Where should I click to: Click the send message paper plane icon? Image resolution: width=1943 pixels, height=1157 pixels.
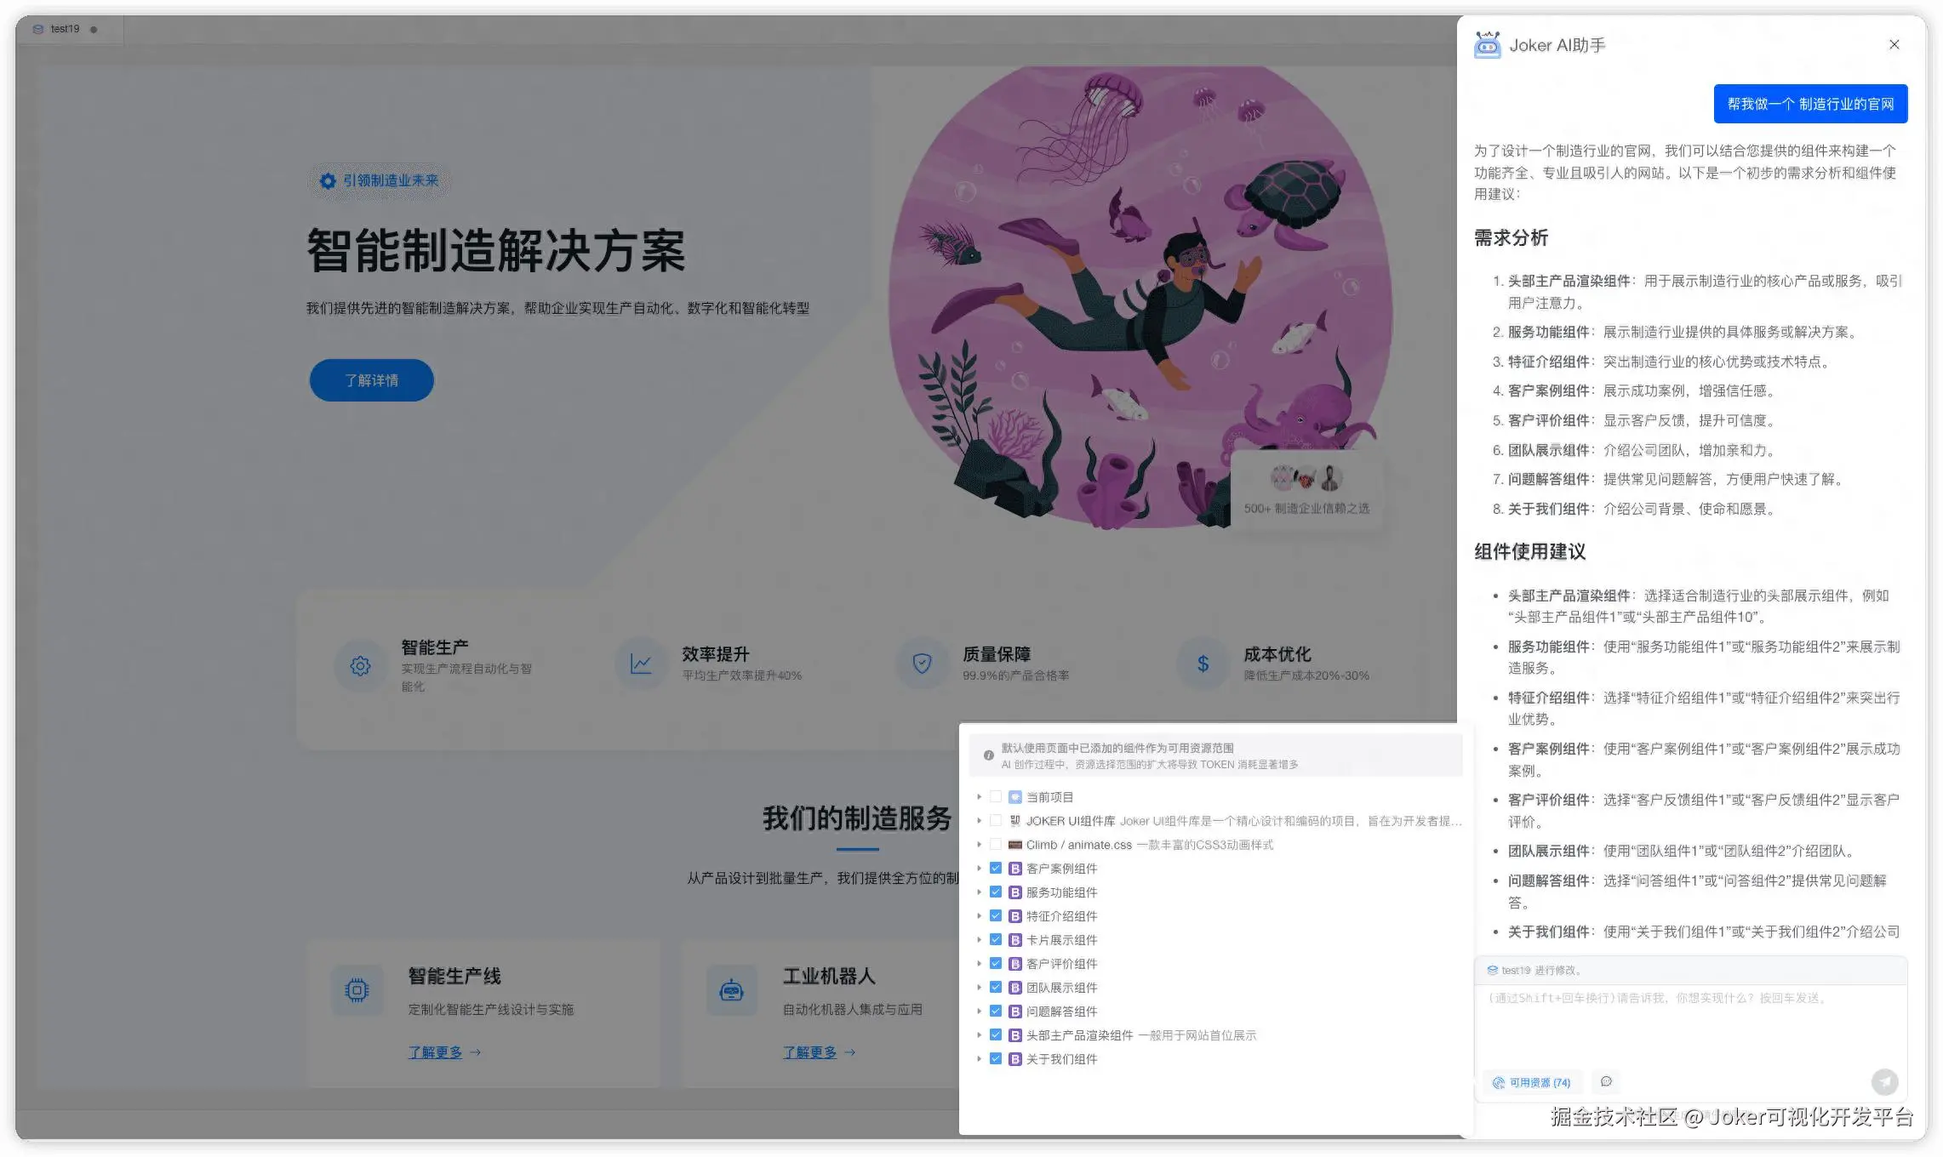click(1885, 1081)
